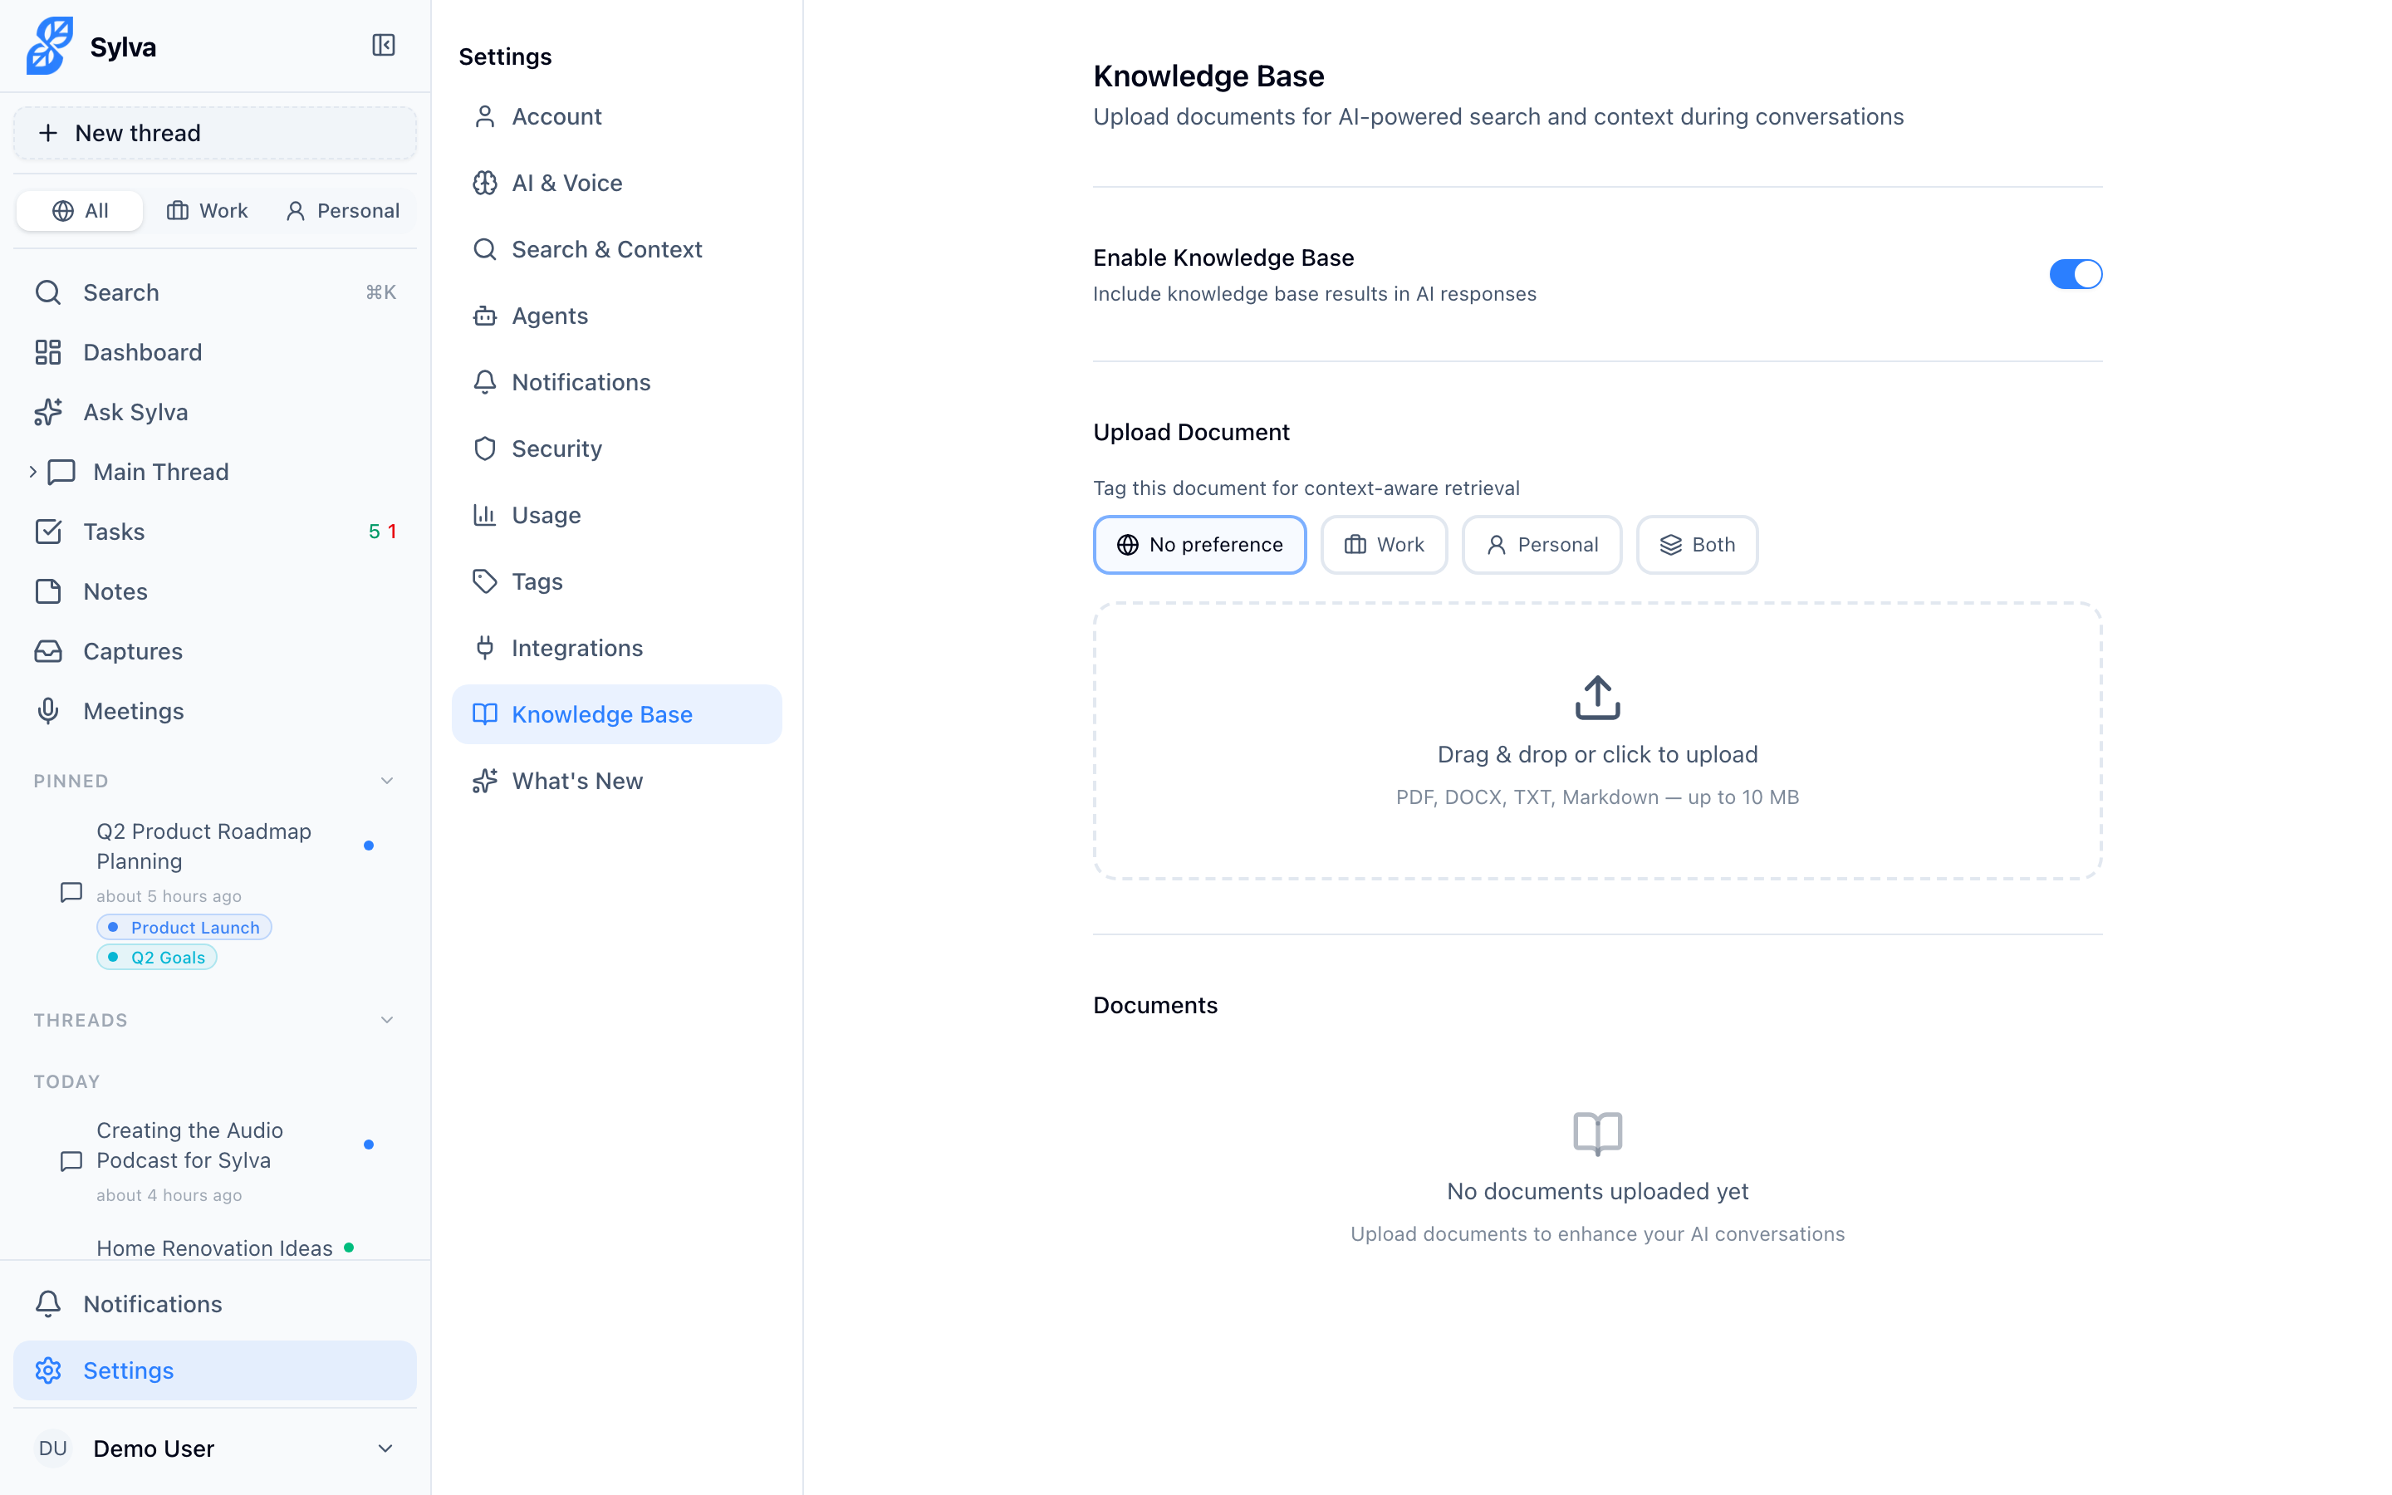Start a New thread

click(214, 133)
